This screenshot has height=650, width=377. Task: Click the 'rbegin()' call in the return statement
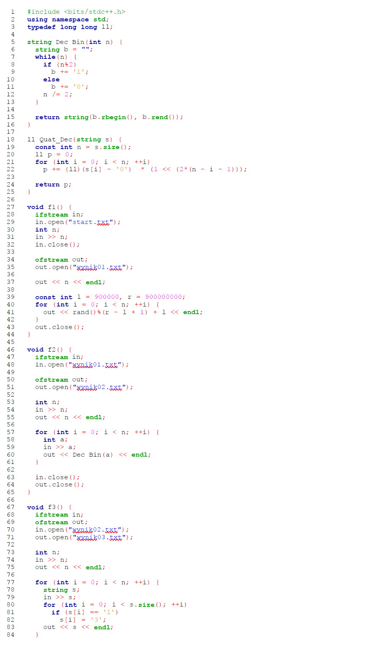118,117
